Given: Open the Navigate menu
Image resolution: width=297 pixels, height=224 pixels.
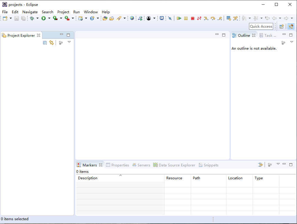Looking at the screenshot, I should pos(30,12).
